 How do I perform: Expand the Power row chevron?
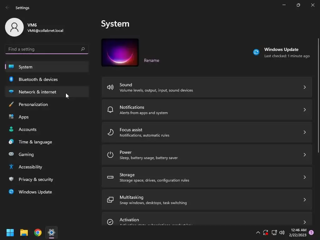(304, 155)
